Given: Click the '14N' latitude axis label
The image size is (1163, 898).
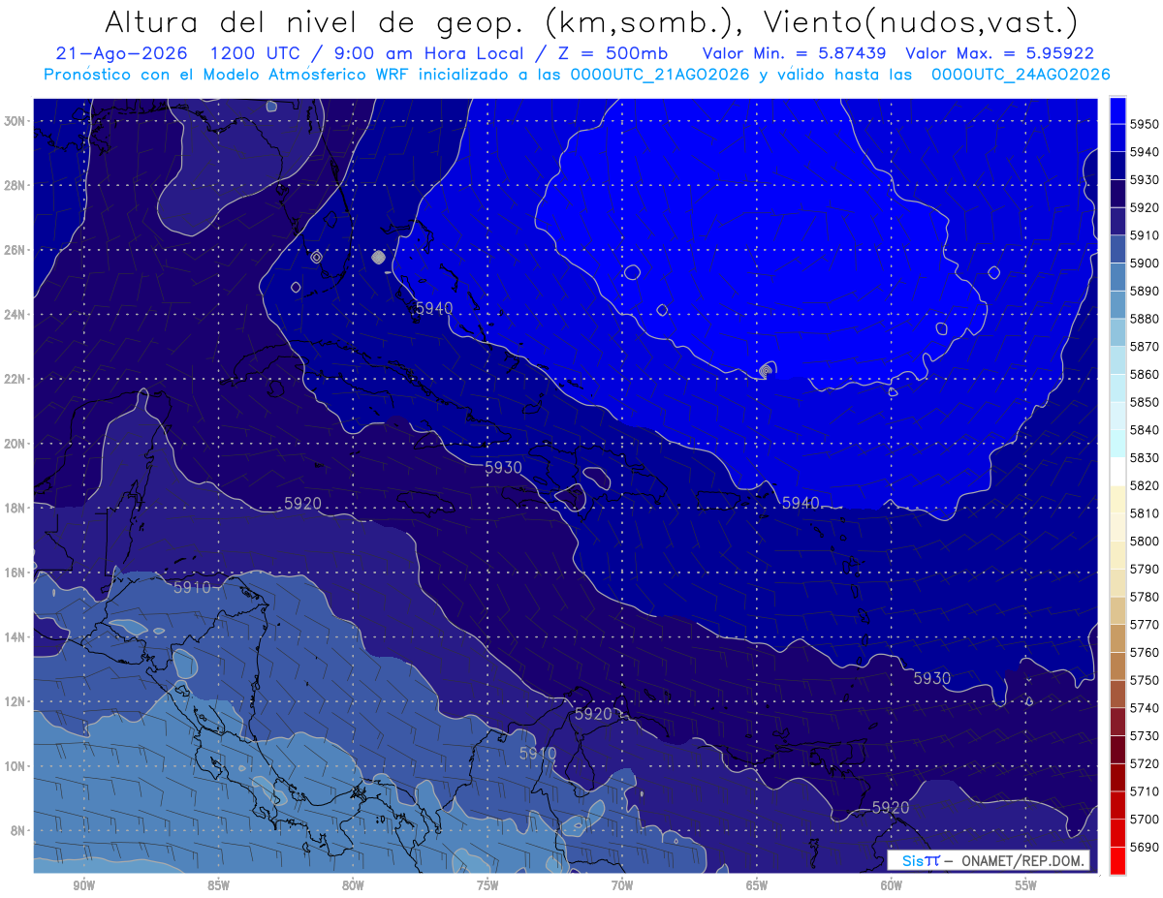Looking at the screenshot, I should coord(16,636).
